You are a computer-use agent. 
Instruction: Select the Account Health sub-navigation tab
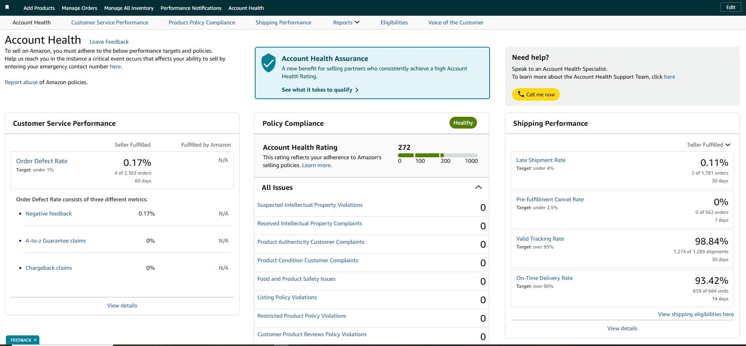tap(31, 22)
